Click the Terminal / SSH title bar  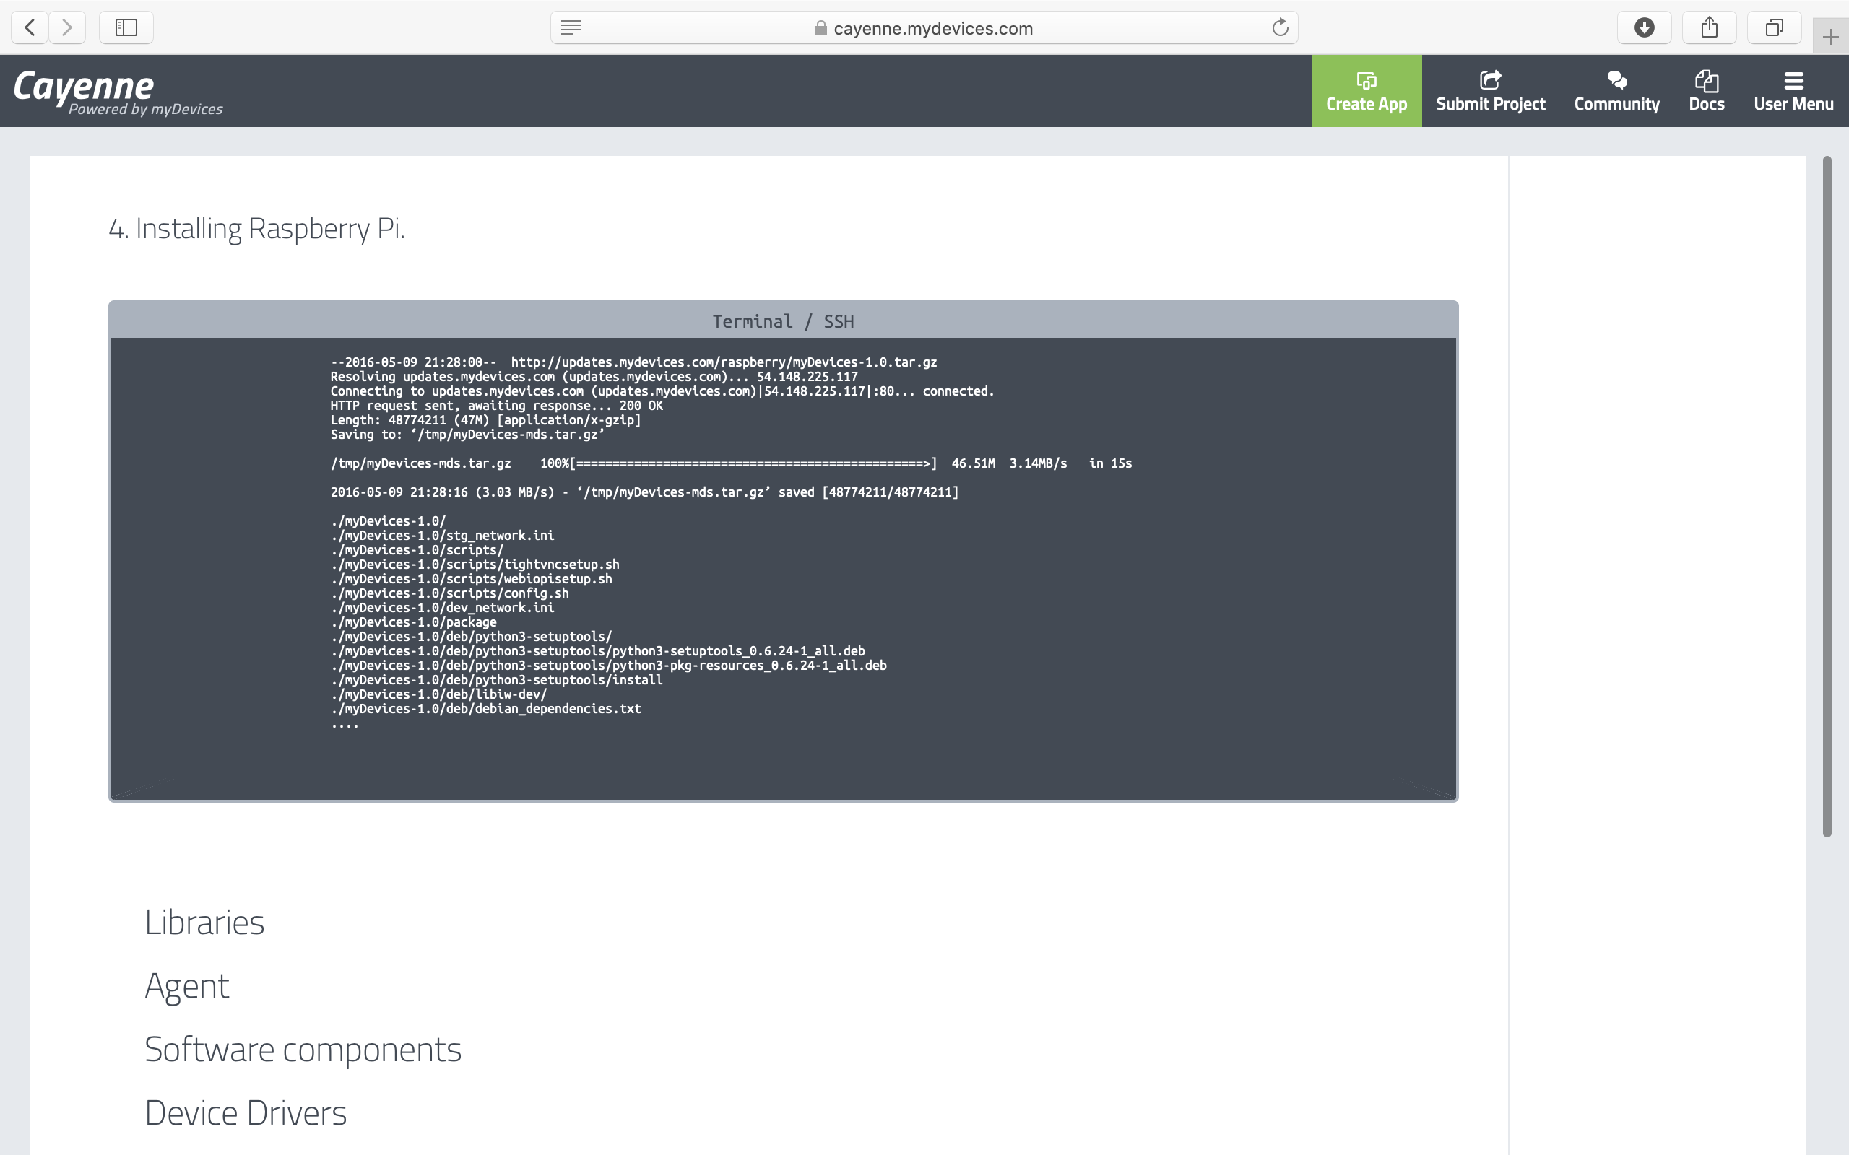(783, 321)
